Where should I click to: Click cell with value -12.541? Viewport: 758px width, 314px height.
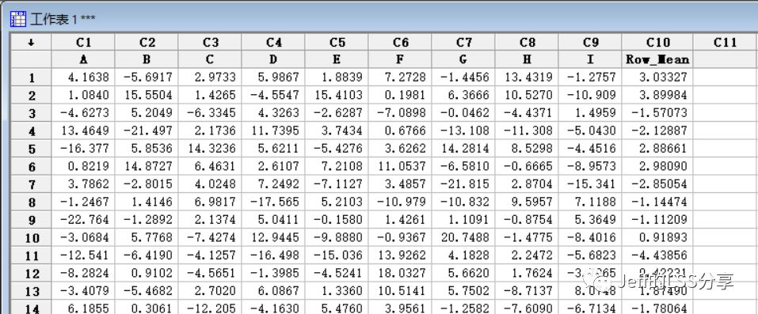point(83,255)
